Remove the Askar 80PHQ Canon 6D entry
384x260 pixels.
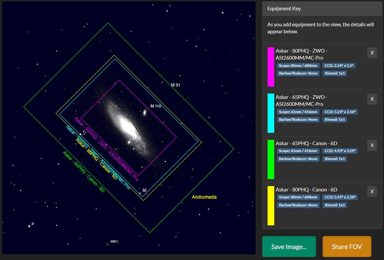tap(372, 191)
